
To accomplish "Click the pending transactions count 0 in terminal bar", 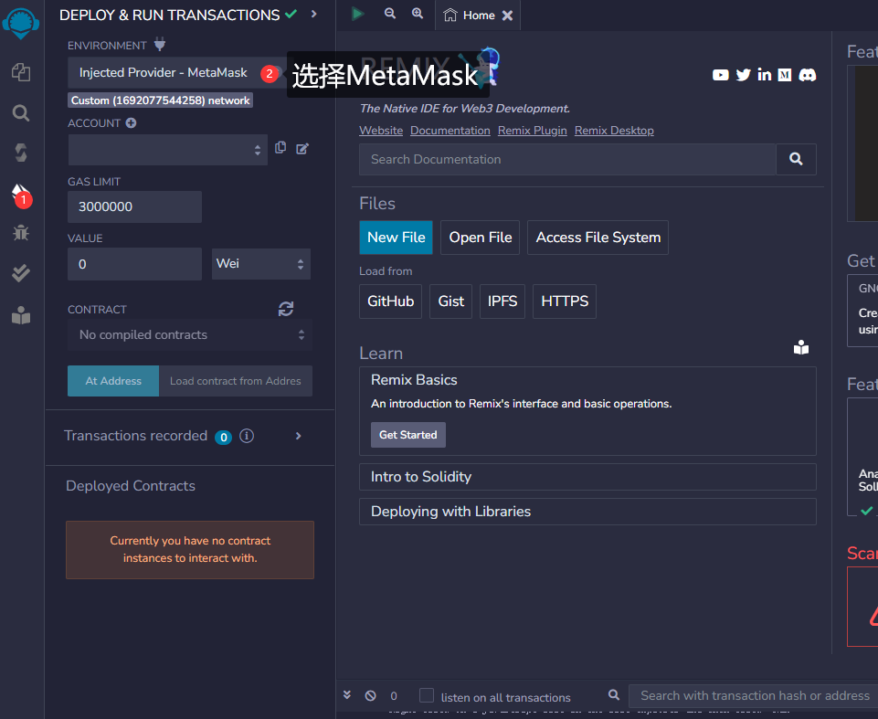I will point(394,696).
